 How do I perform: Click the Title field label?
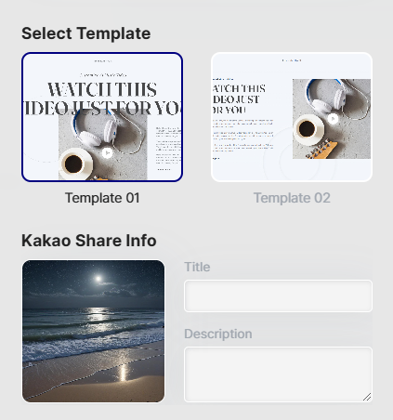point(197,267)
